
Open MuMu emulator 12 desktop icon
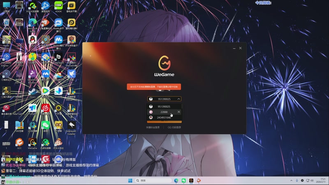tap(58, 42)
